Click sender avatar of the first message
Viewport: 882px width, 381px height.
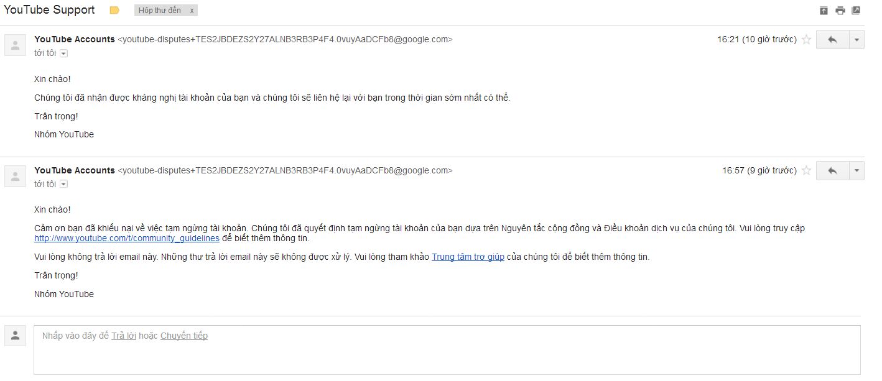tap(15, 45)
